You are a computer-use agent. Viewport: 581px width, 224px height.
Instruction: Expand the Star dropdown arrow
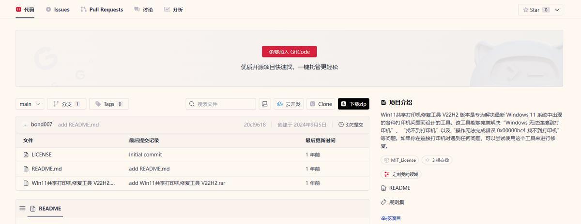pyautogui.click(x=557, y=10)
